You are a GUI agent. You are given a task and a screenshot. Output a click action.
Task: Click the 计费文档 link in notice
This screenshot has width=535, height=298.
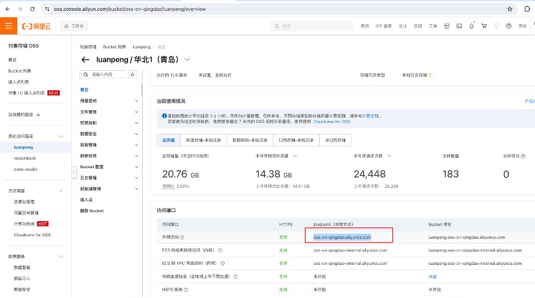pyautogui.click(x=370, y=116)
